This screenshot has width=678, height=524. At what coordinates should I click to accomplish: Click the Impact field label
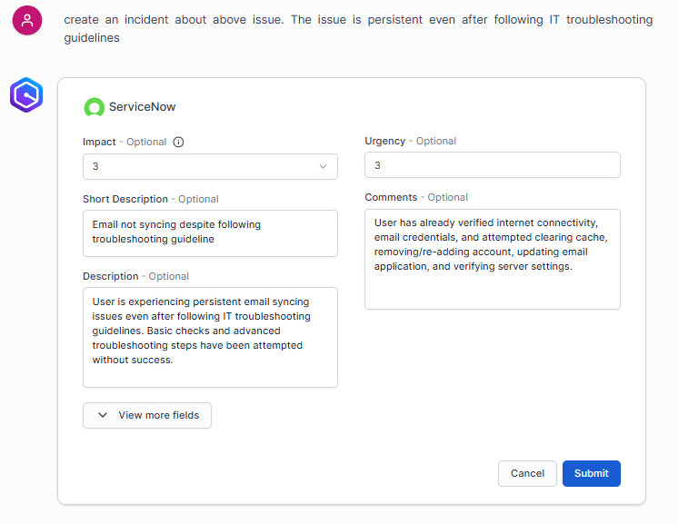point(99,142)
